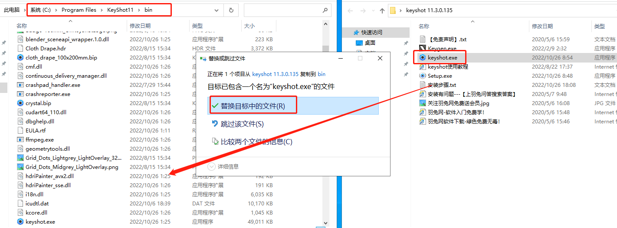Click the 【免责声明】.txt file icon
The width and height of the screenshot is (617, 228).
point(423,39)
